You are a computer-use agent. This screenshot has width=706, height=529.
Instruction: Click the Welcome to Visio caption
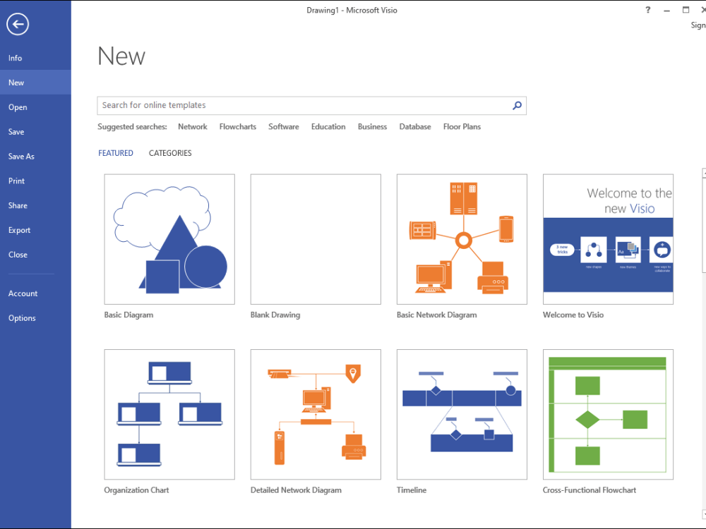[x=573, y=315]
